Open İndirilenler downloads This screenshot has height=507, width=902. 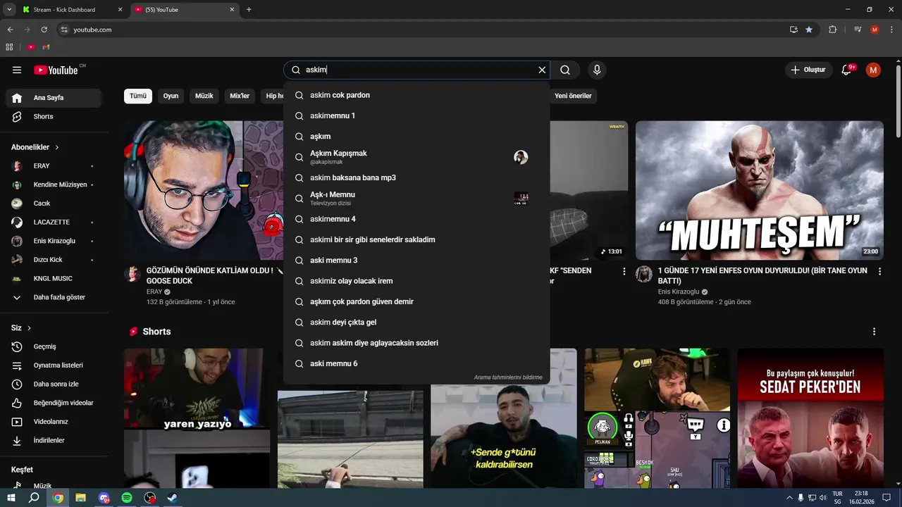(x=55, y=440)
